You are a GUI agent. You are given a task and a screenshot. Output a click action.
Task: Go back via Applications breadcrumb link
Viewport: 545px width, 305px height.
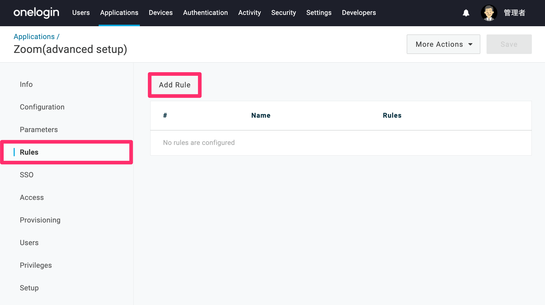34,36
